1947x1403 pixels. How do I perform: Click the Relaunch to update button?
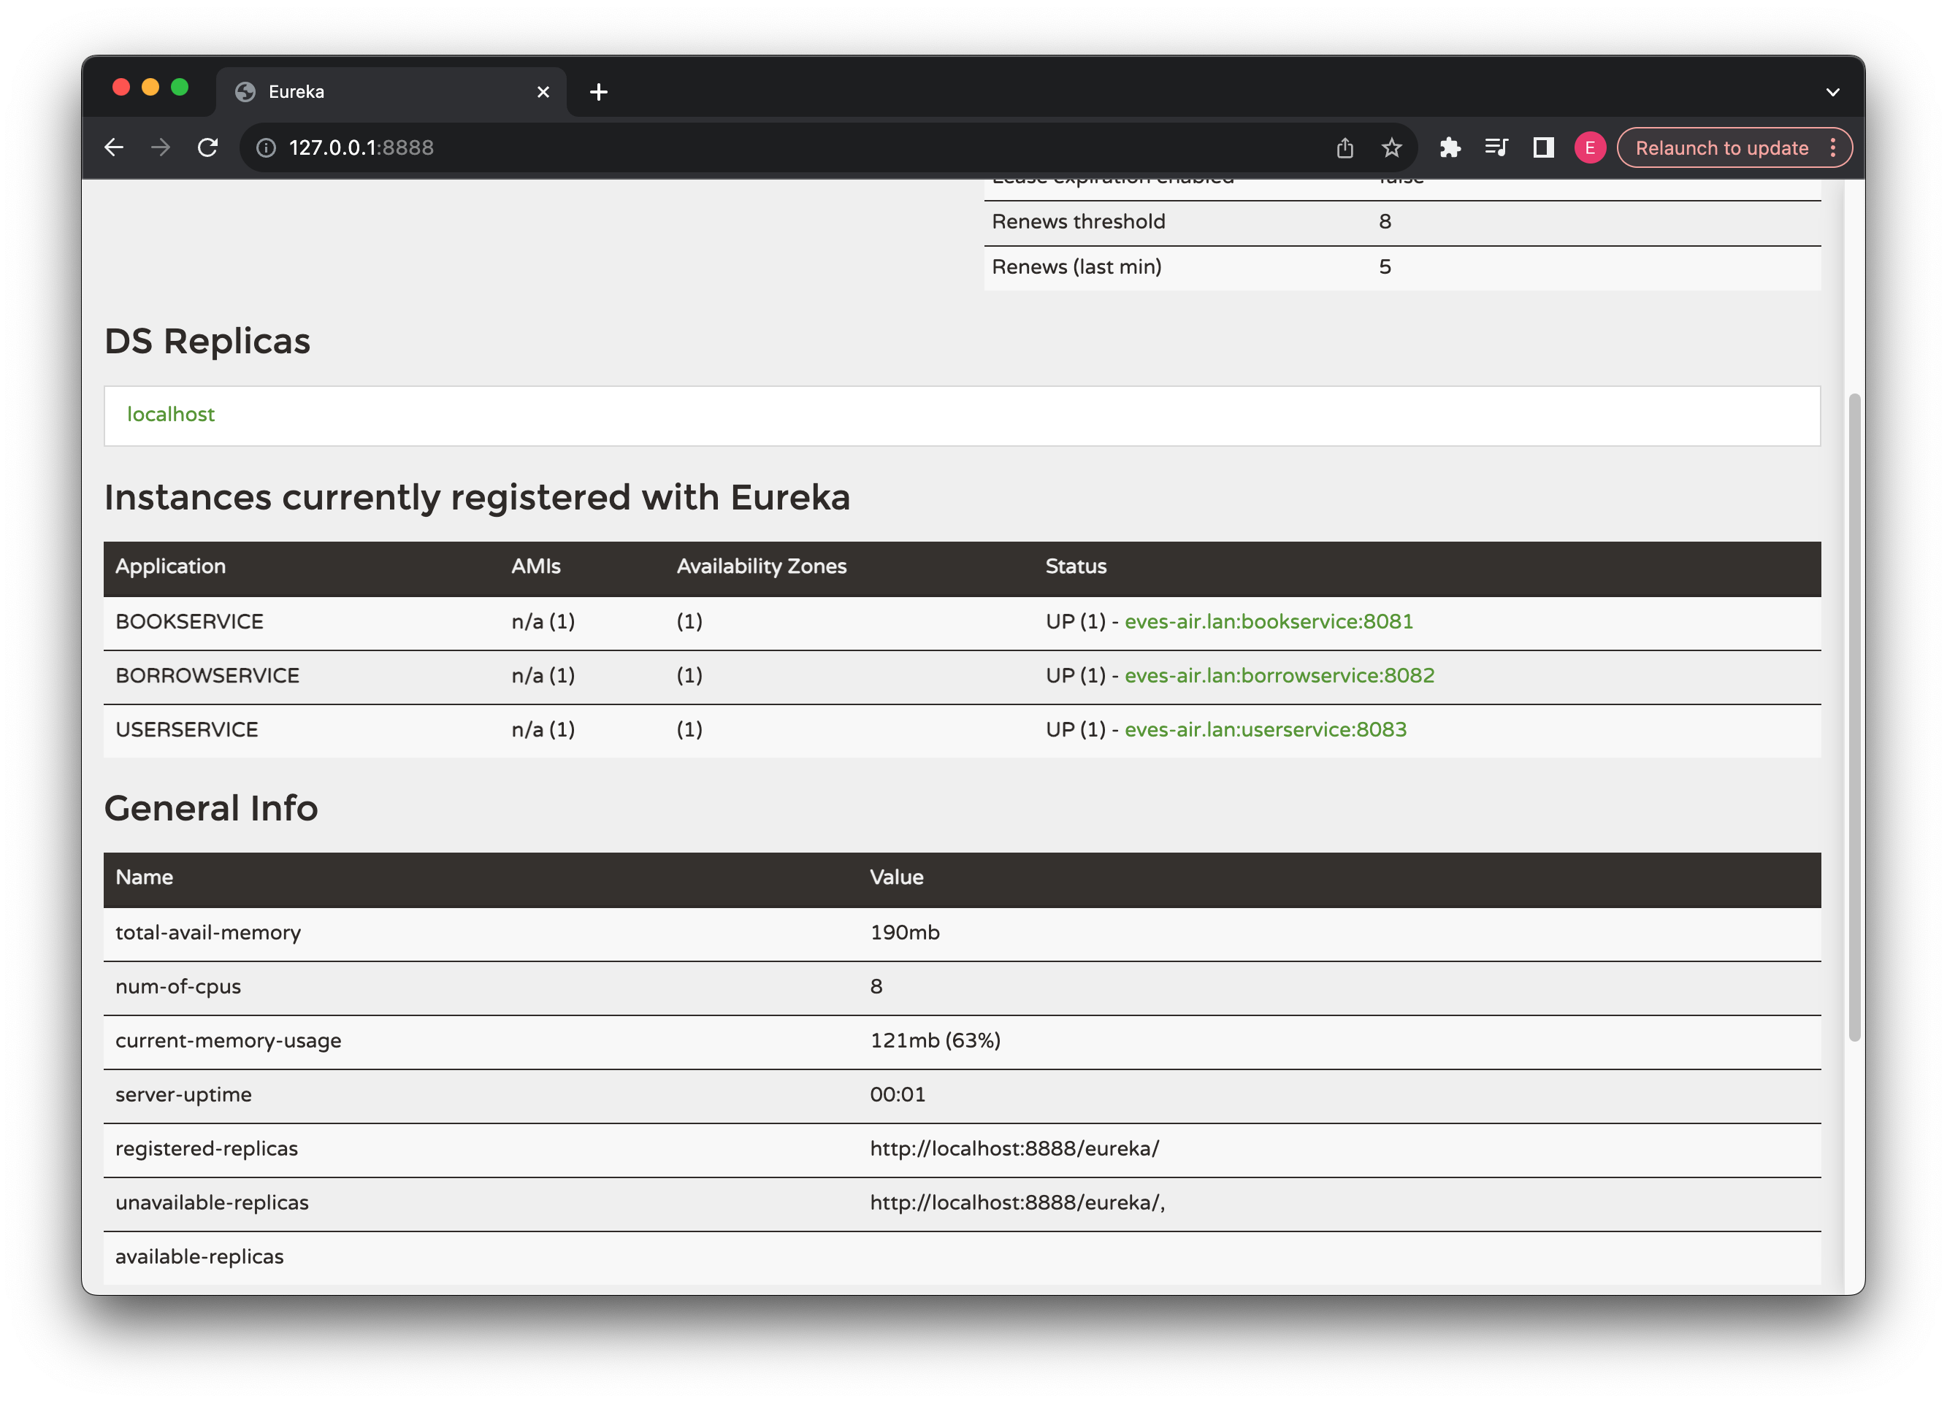(1721, 147)
